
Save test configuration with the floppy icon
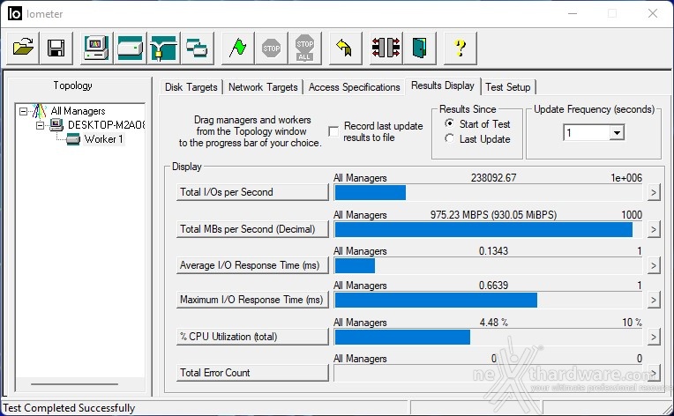[56, 48]
